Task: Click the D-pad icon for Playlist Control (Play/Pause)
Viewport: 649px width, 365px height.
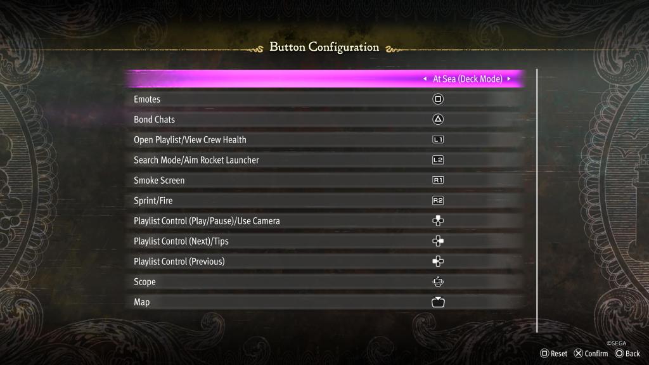Action: [x=437, y=221]
